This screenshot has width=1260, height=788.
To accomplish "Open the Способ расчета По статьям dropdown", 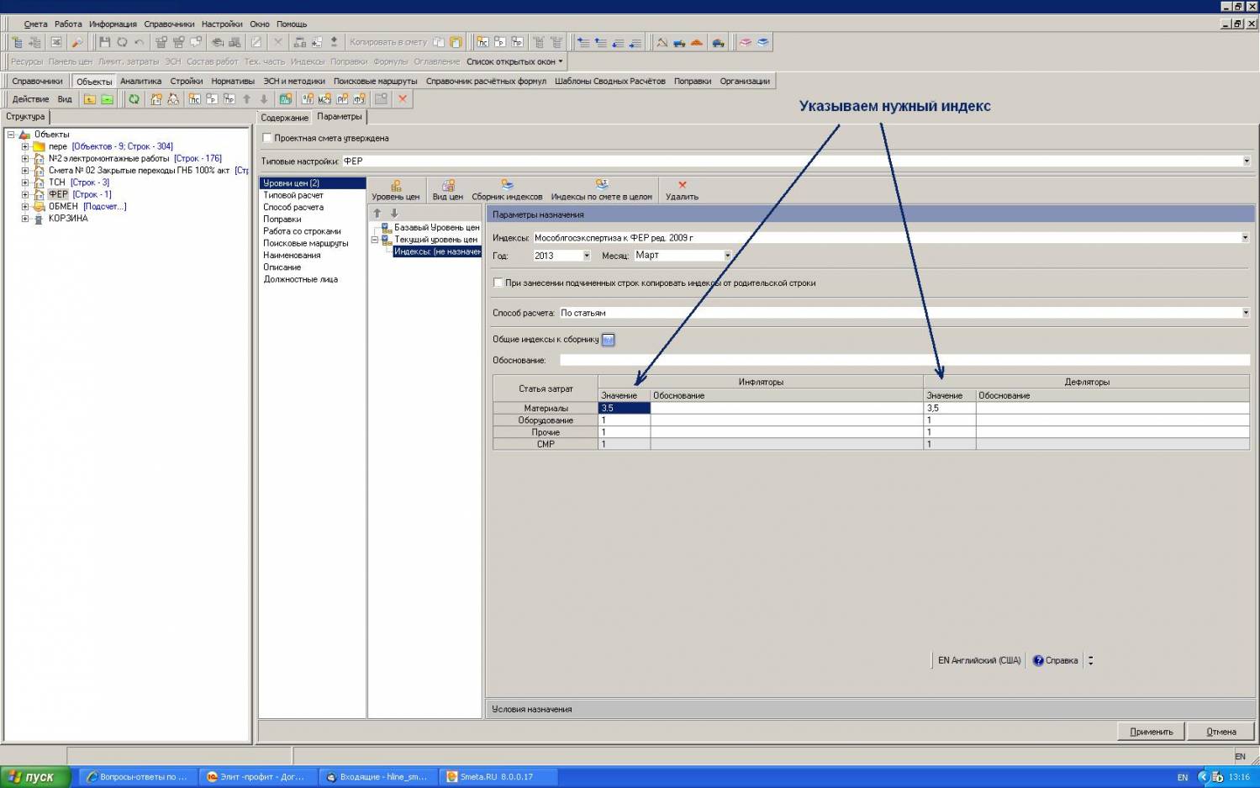I will coord(1245,313).
